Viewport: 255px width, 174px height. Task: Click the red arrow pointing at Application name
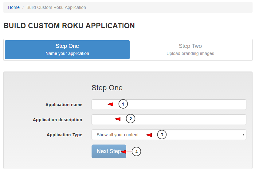point(113,104)
